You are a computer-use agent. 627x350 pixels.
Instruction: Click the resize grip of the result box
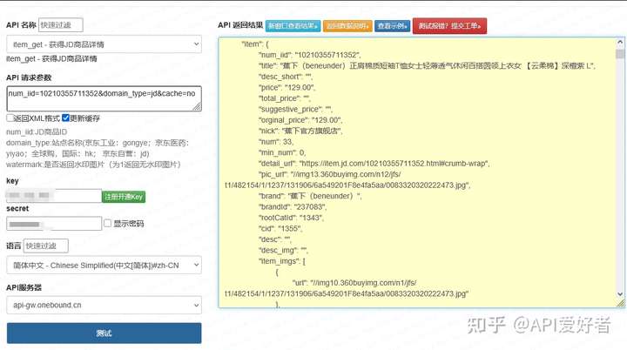[x=620, y=303]
